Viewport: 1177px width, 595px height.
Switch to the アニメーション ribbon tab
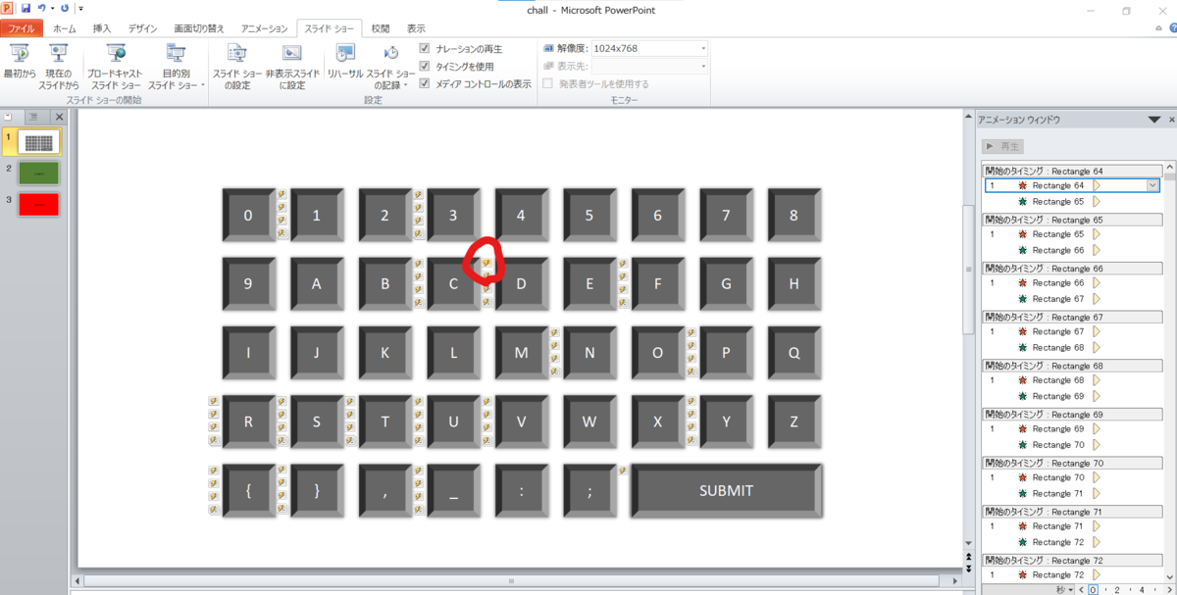click(265, 29)
